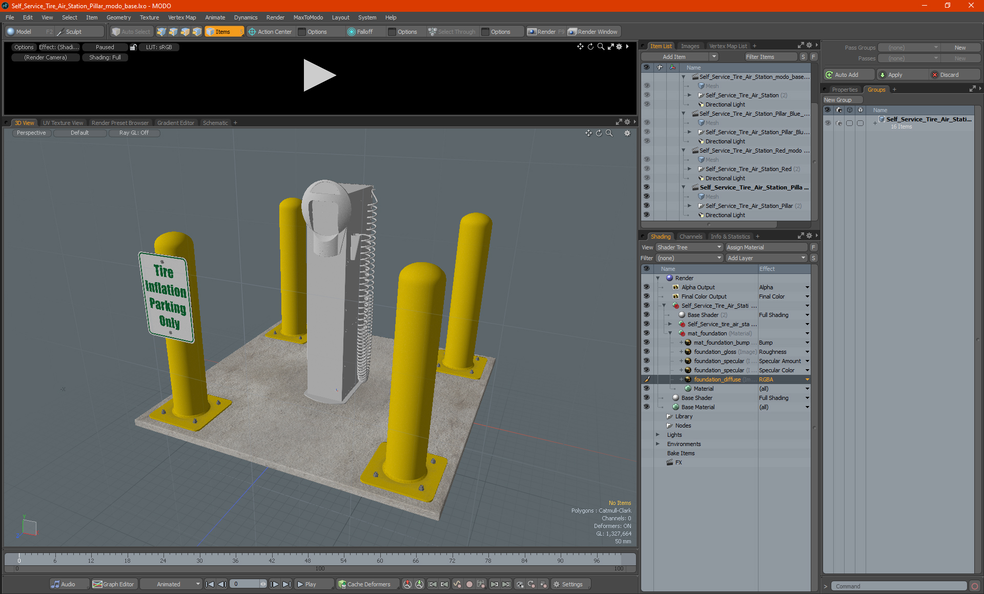Toggle Select Through option

(452, 32)
